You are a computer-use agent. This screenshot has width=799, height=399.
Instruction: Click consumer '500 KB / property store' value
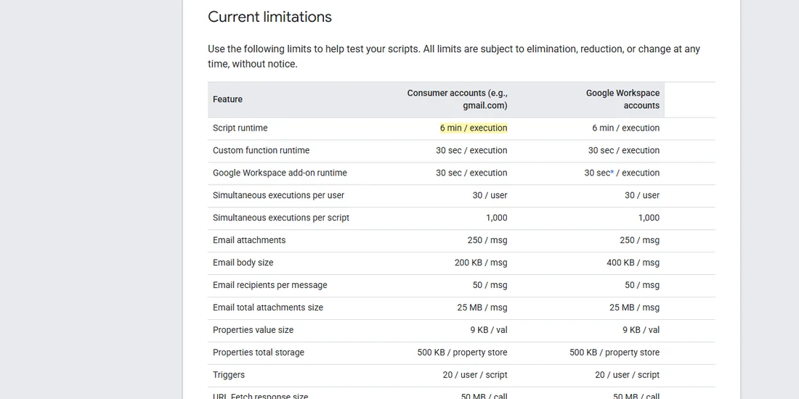[462, 352]
